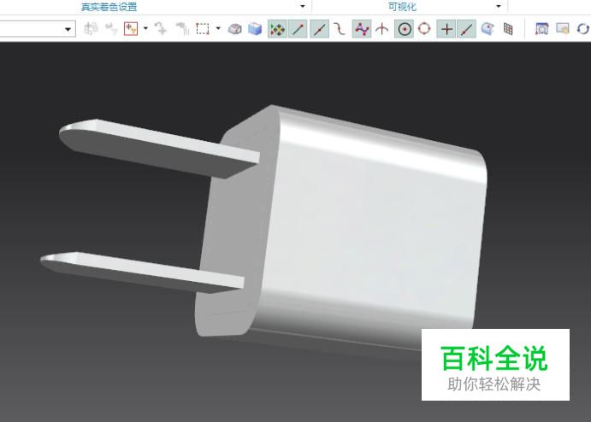
Task: Click the first greyed-out icon after the combo box
Action: click(x=91, y=28)
